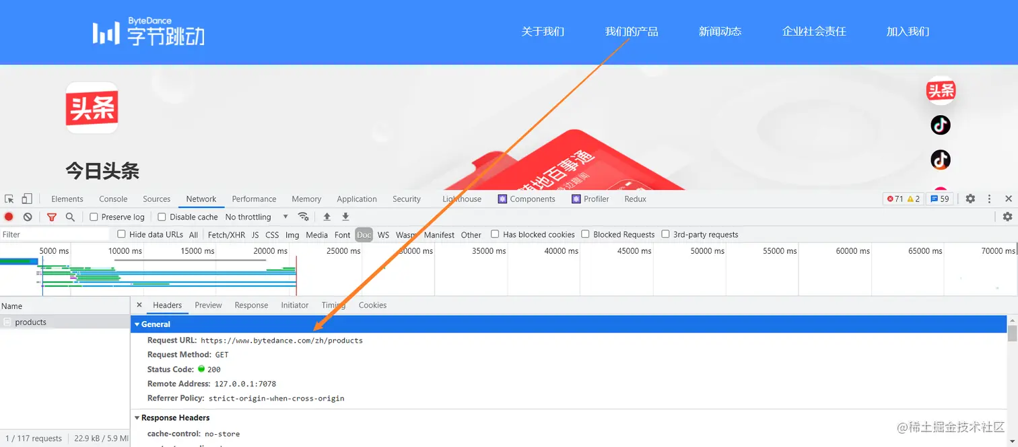Viewport: 1018px width, 447px height.
Task: Filter by Img type
Action: pyautogui.click(x=292, y=235)
